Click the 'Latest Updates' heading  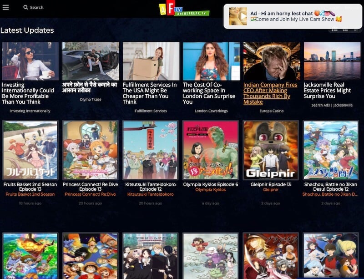pos(27,30)
